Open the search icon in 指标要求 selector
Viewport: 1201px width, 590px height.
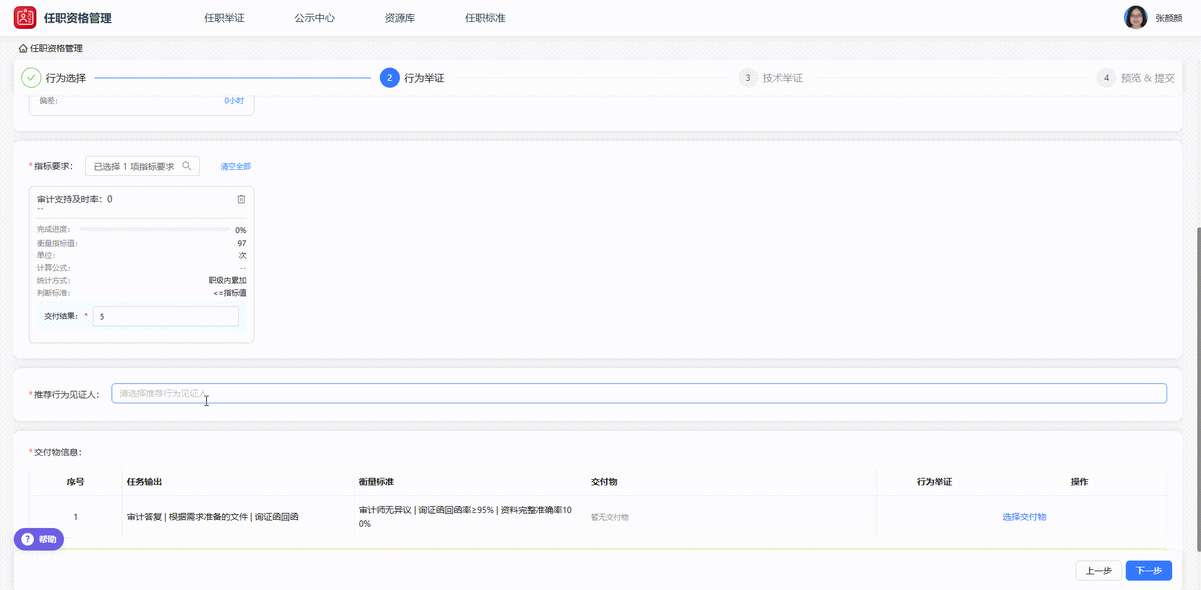(187, 165)
